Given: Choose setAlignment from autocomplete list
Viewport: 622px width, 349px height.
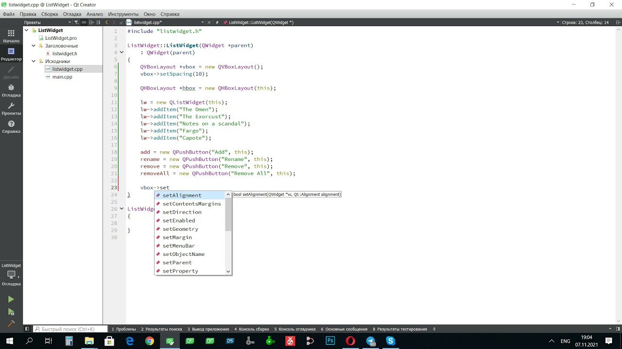Looking at the screenshot, I should (190, 195).
